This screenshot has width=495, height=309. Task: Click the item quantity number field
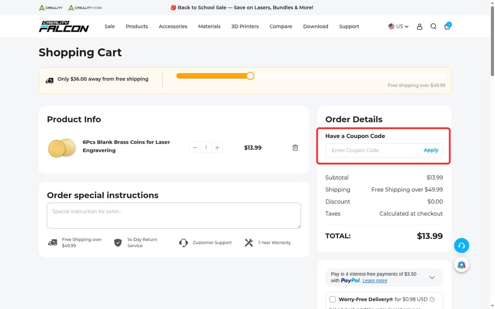206,148
